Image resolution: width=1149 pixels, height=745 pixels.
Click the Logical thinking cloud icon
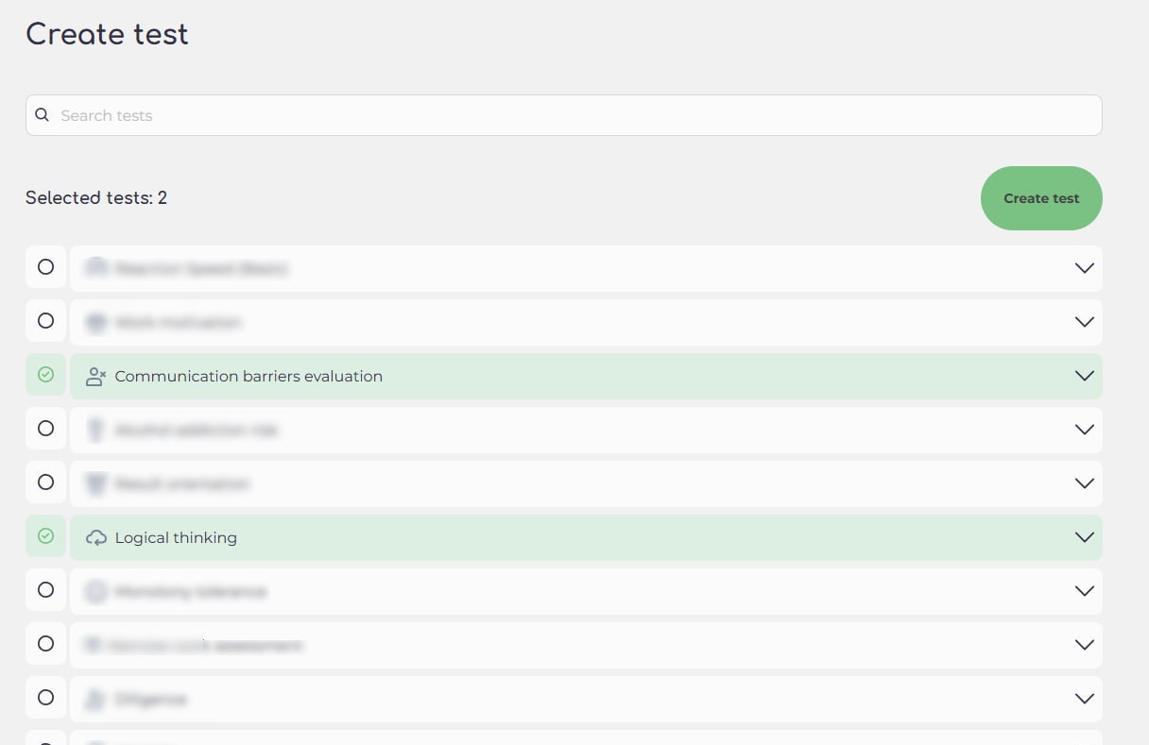(95, 538)
